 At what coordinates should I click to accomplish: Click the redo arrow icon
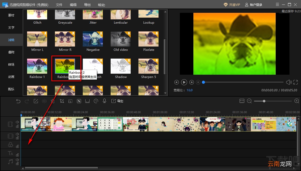[x=27, y=101]
